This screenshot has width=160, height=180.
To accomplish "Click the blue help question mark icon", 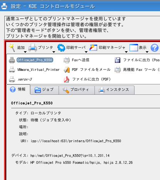I will (155, 48).
